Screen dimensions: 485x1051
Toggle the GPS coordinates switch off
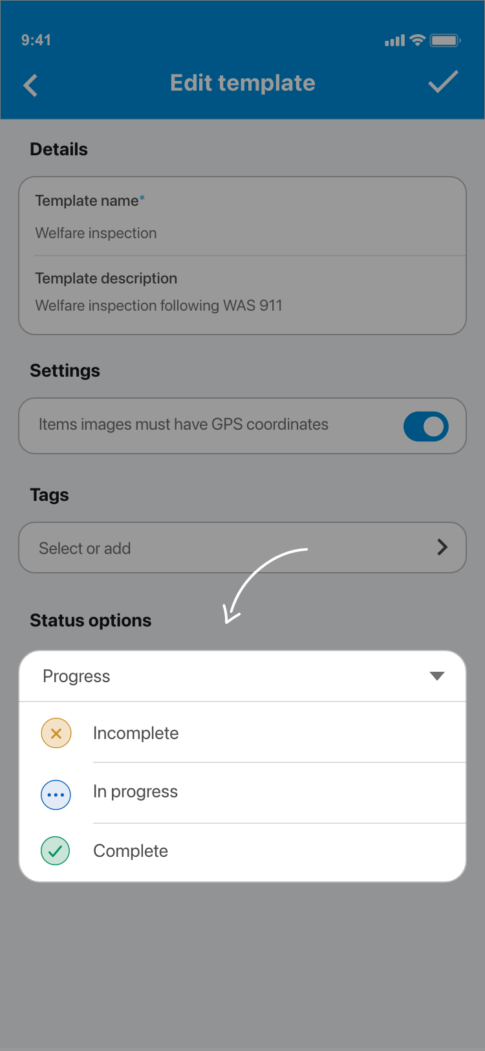click(x=426, y=426)
